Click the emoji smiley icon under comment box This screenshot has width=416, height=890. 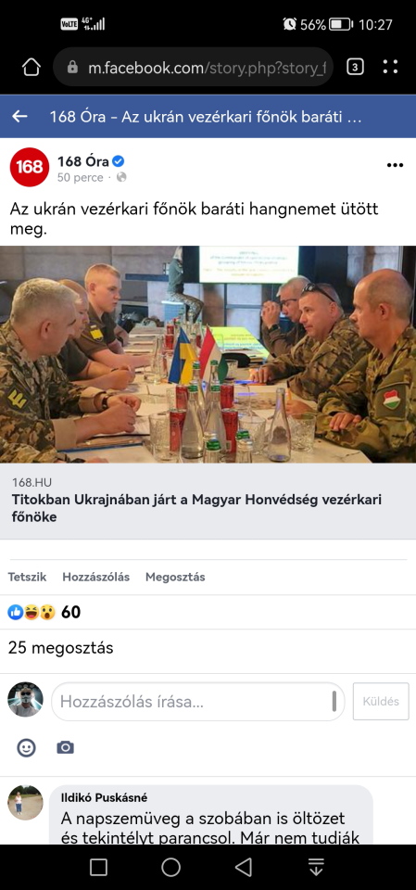(x=26, y=747)
